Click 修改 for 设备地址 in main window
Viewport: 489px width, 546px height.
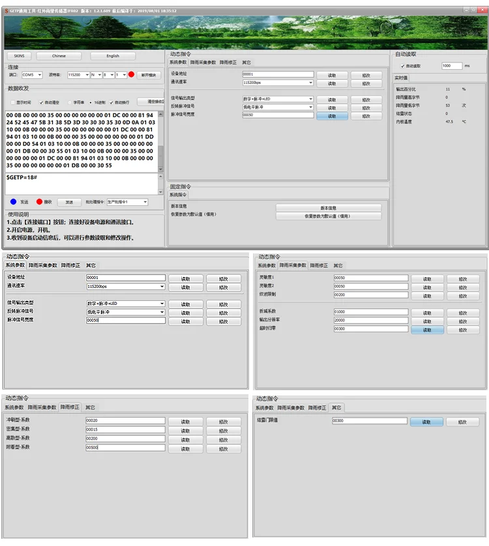[366, 75]
